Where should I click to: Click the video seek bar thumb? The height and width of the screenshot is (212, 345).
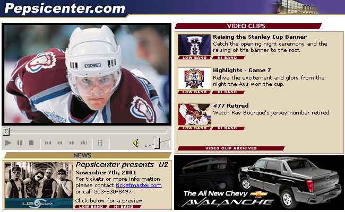[6, 131]
